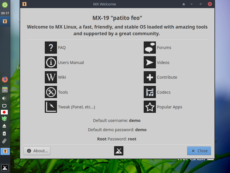This screenshot has width=230, height=173.
Task: Click the Tools label
Action: click(63, 92)
